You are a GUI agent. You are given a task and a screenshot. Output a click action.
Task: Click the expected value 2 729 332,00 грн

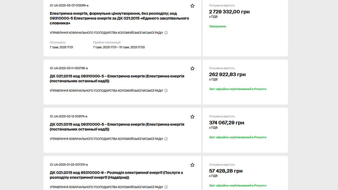pos(229,12)
